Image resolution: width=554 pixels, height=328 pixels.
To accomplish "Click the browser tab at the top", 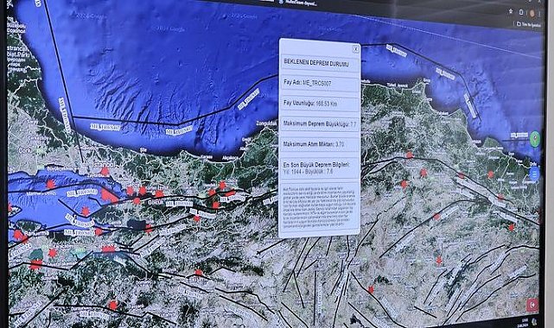I will coord(296,3).
